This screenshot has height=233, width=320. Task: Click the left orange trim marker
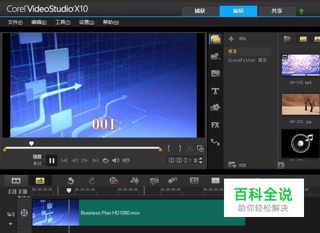[4, 150]
